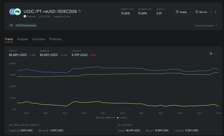Click the Borrow Δ -2.53M USDC value
The image size is (224, 136).
pos(57,130)
